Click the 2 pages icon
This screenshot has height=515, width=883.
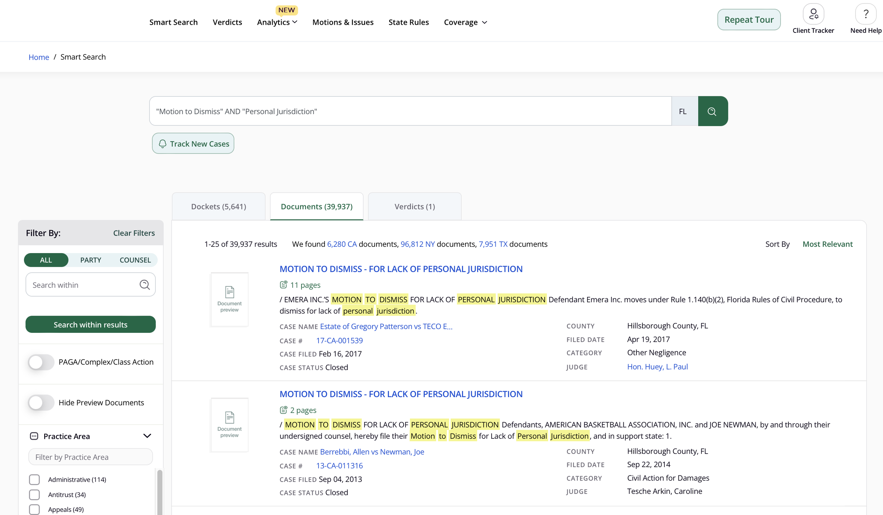pos(283,410)
